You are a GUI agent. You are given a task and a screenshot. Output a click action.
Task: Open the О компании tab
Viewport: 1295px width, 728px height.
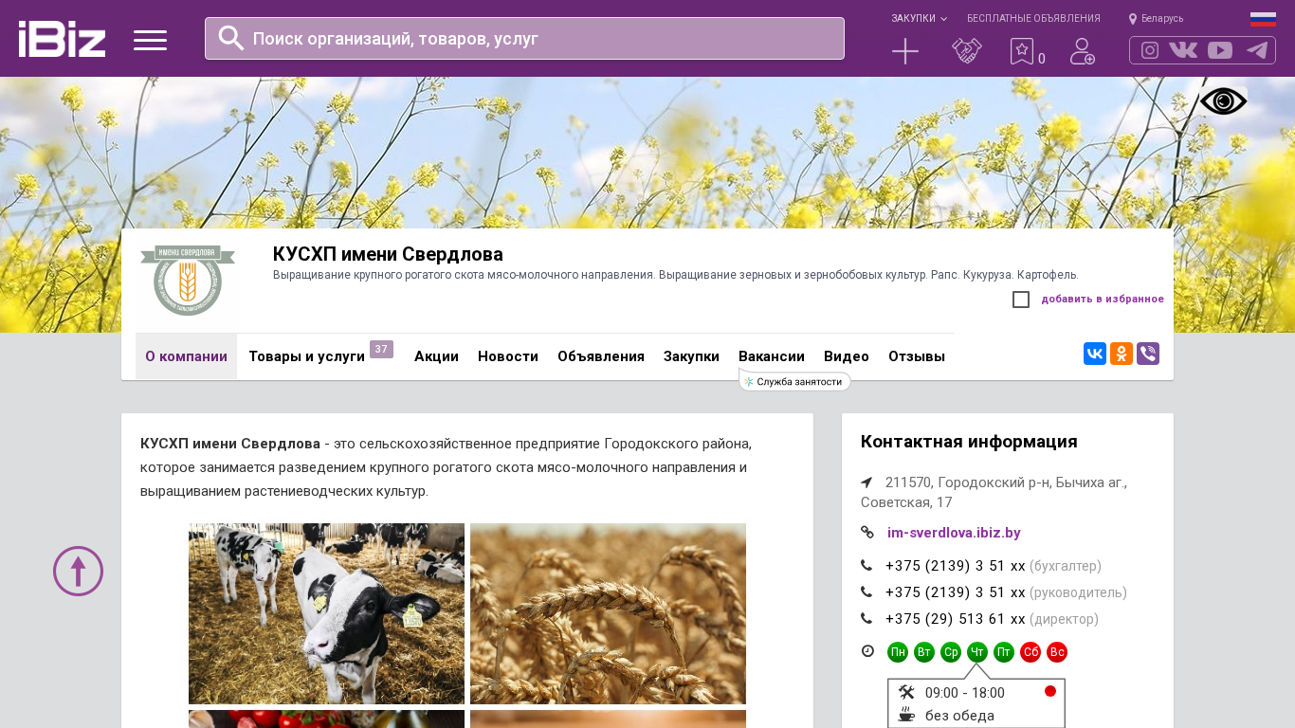point(186,356)
